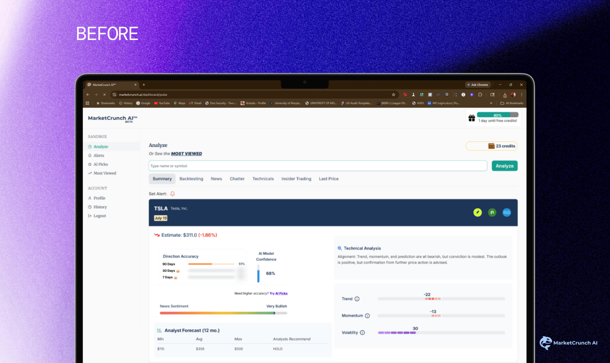Click the gift icon beside free credits
Screen dimensions: 610x363
point(472,118)
